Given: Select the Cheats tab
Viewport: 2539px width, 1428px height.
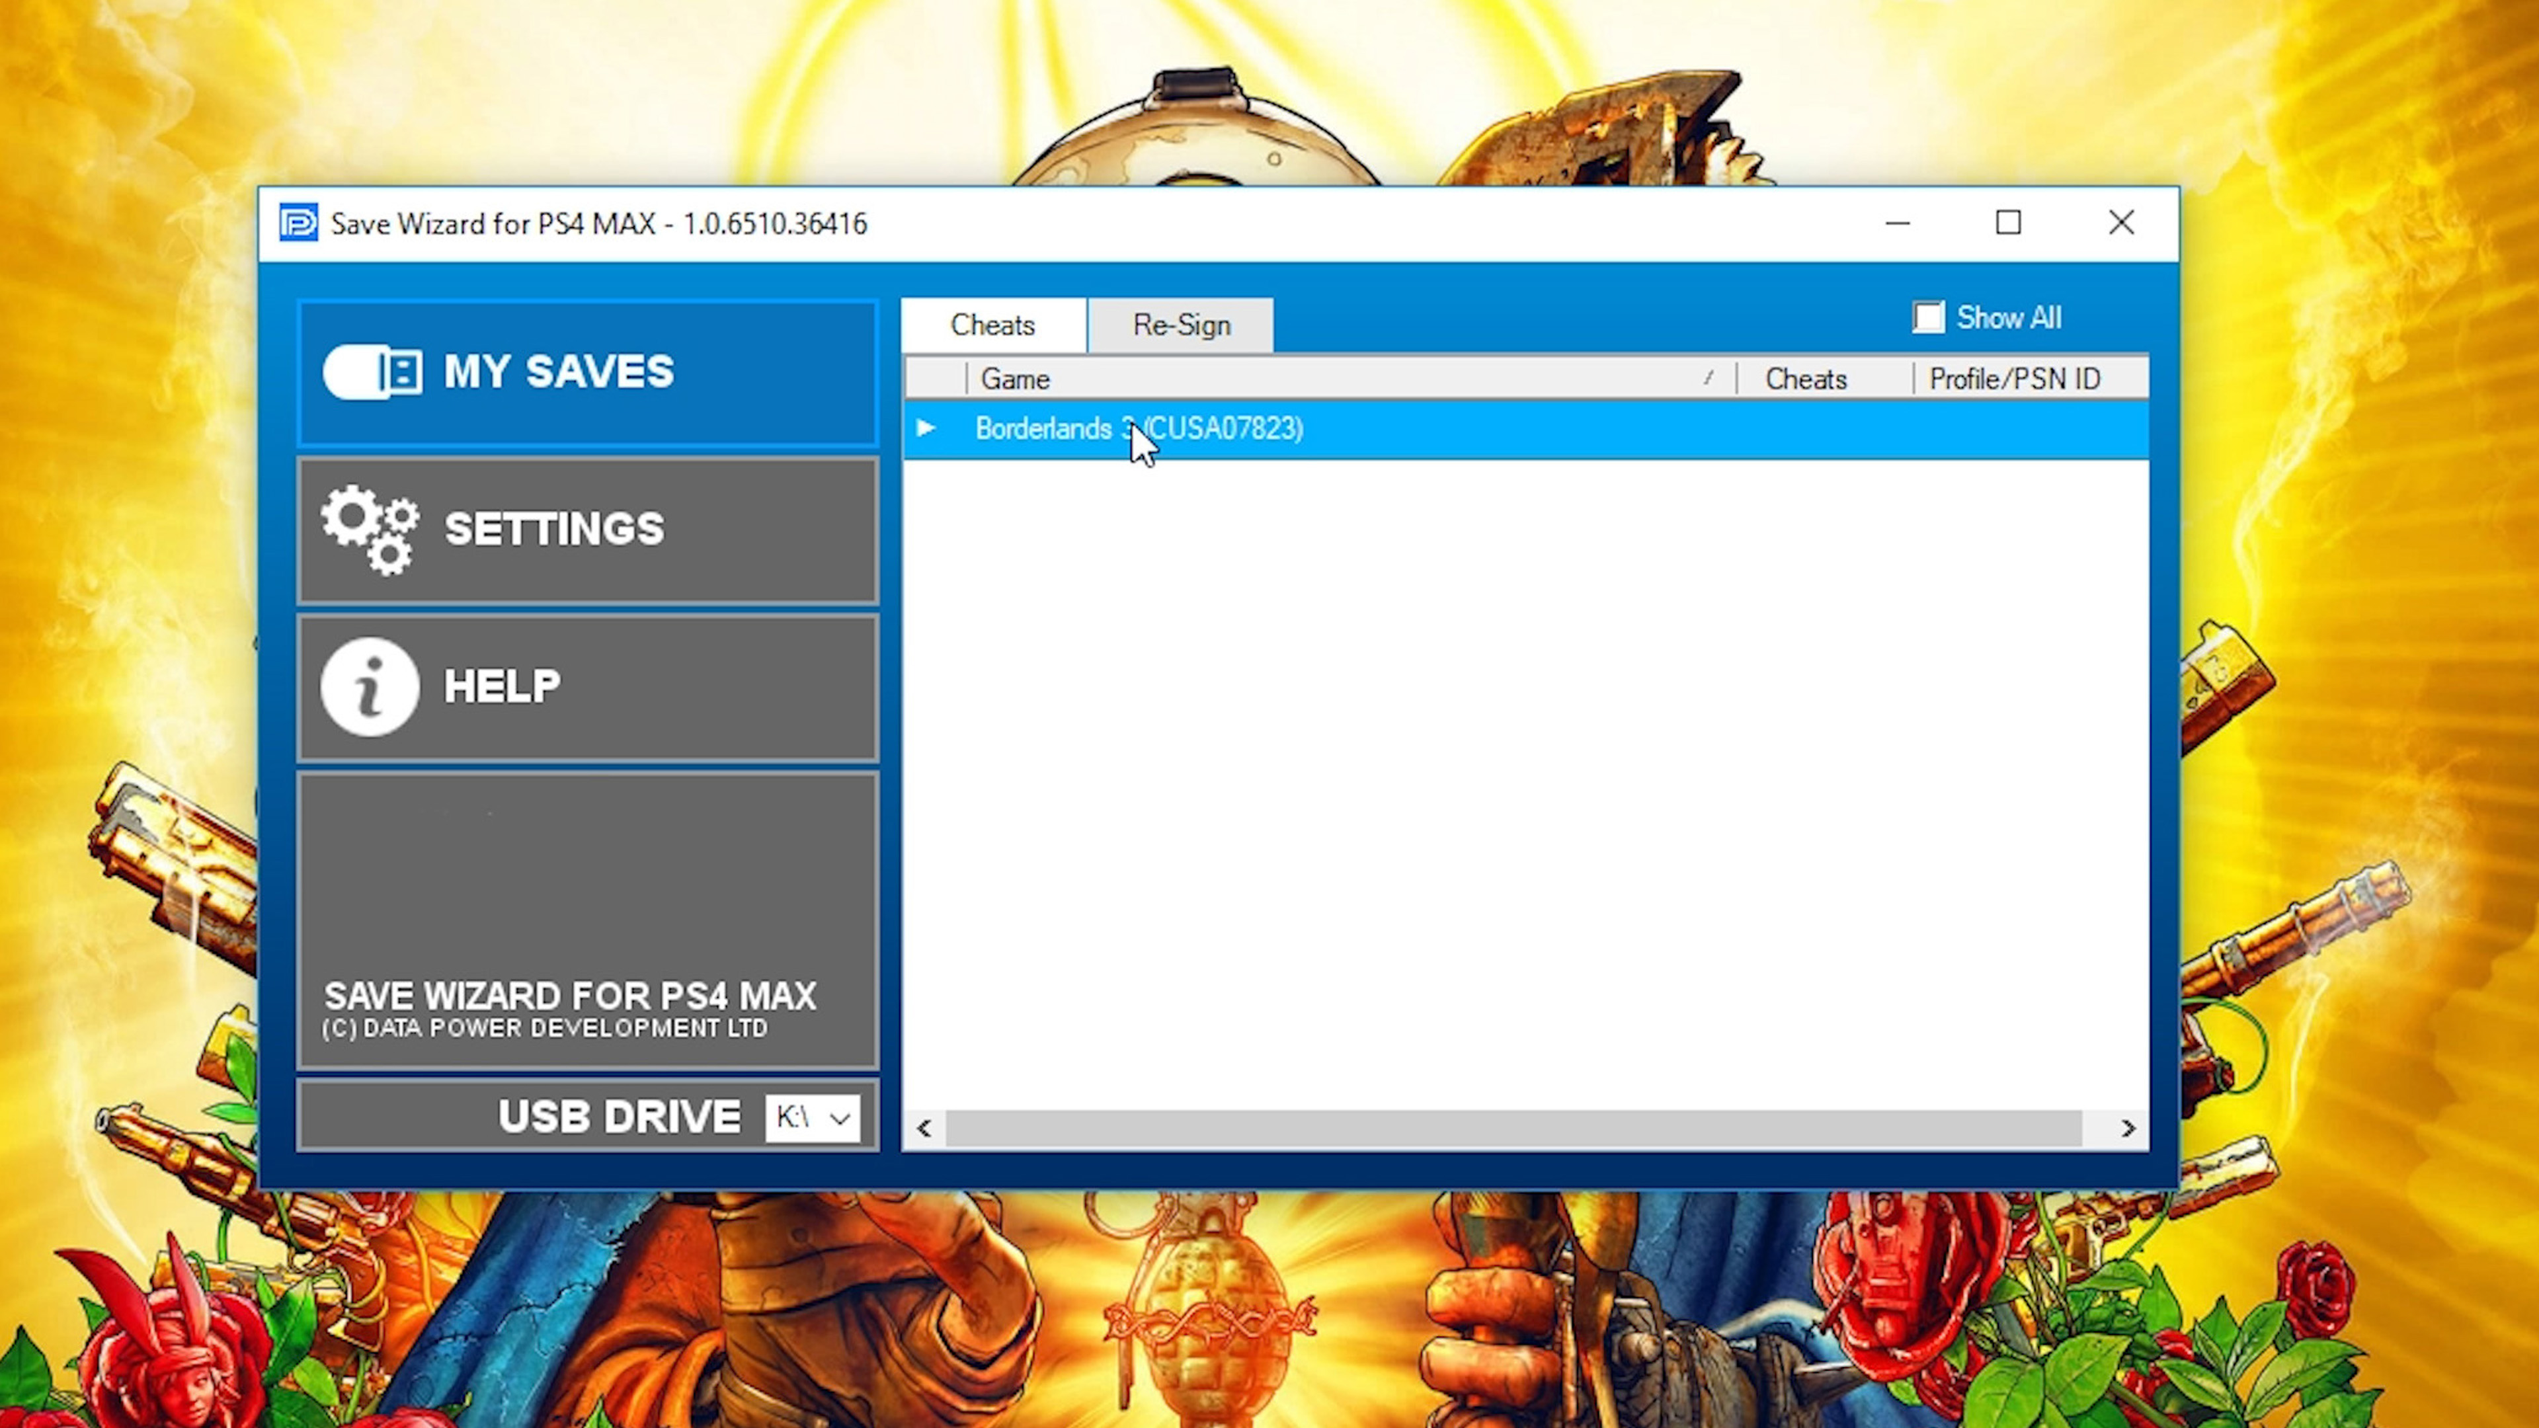Looking at the screenshot, I should coord(992,325).
